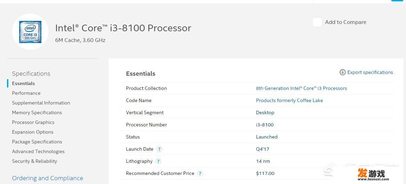Open the Recommended Customer Price help icon

pyautogui.click(x=200, y=173)
